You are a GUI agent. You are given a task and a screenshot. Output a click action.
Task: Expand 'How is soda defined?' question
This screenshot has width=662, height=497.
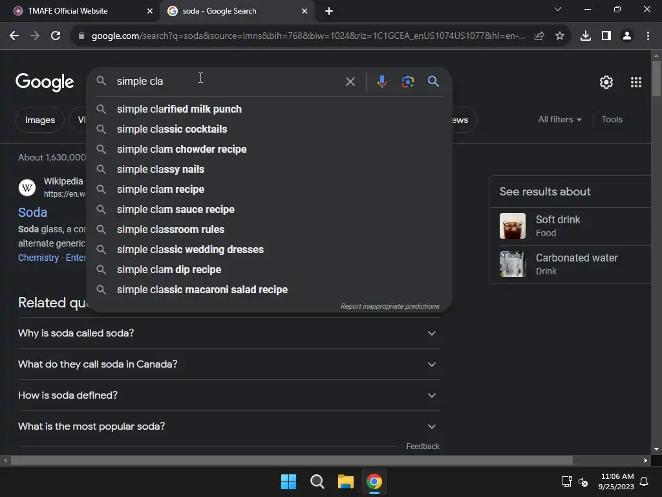[228, 395]
